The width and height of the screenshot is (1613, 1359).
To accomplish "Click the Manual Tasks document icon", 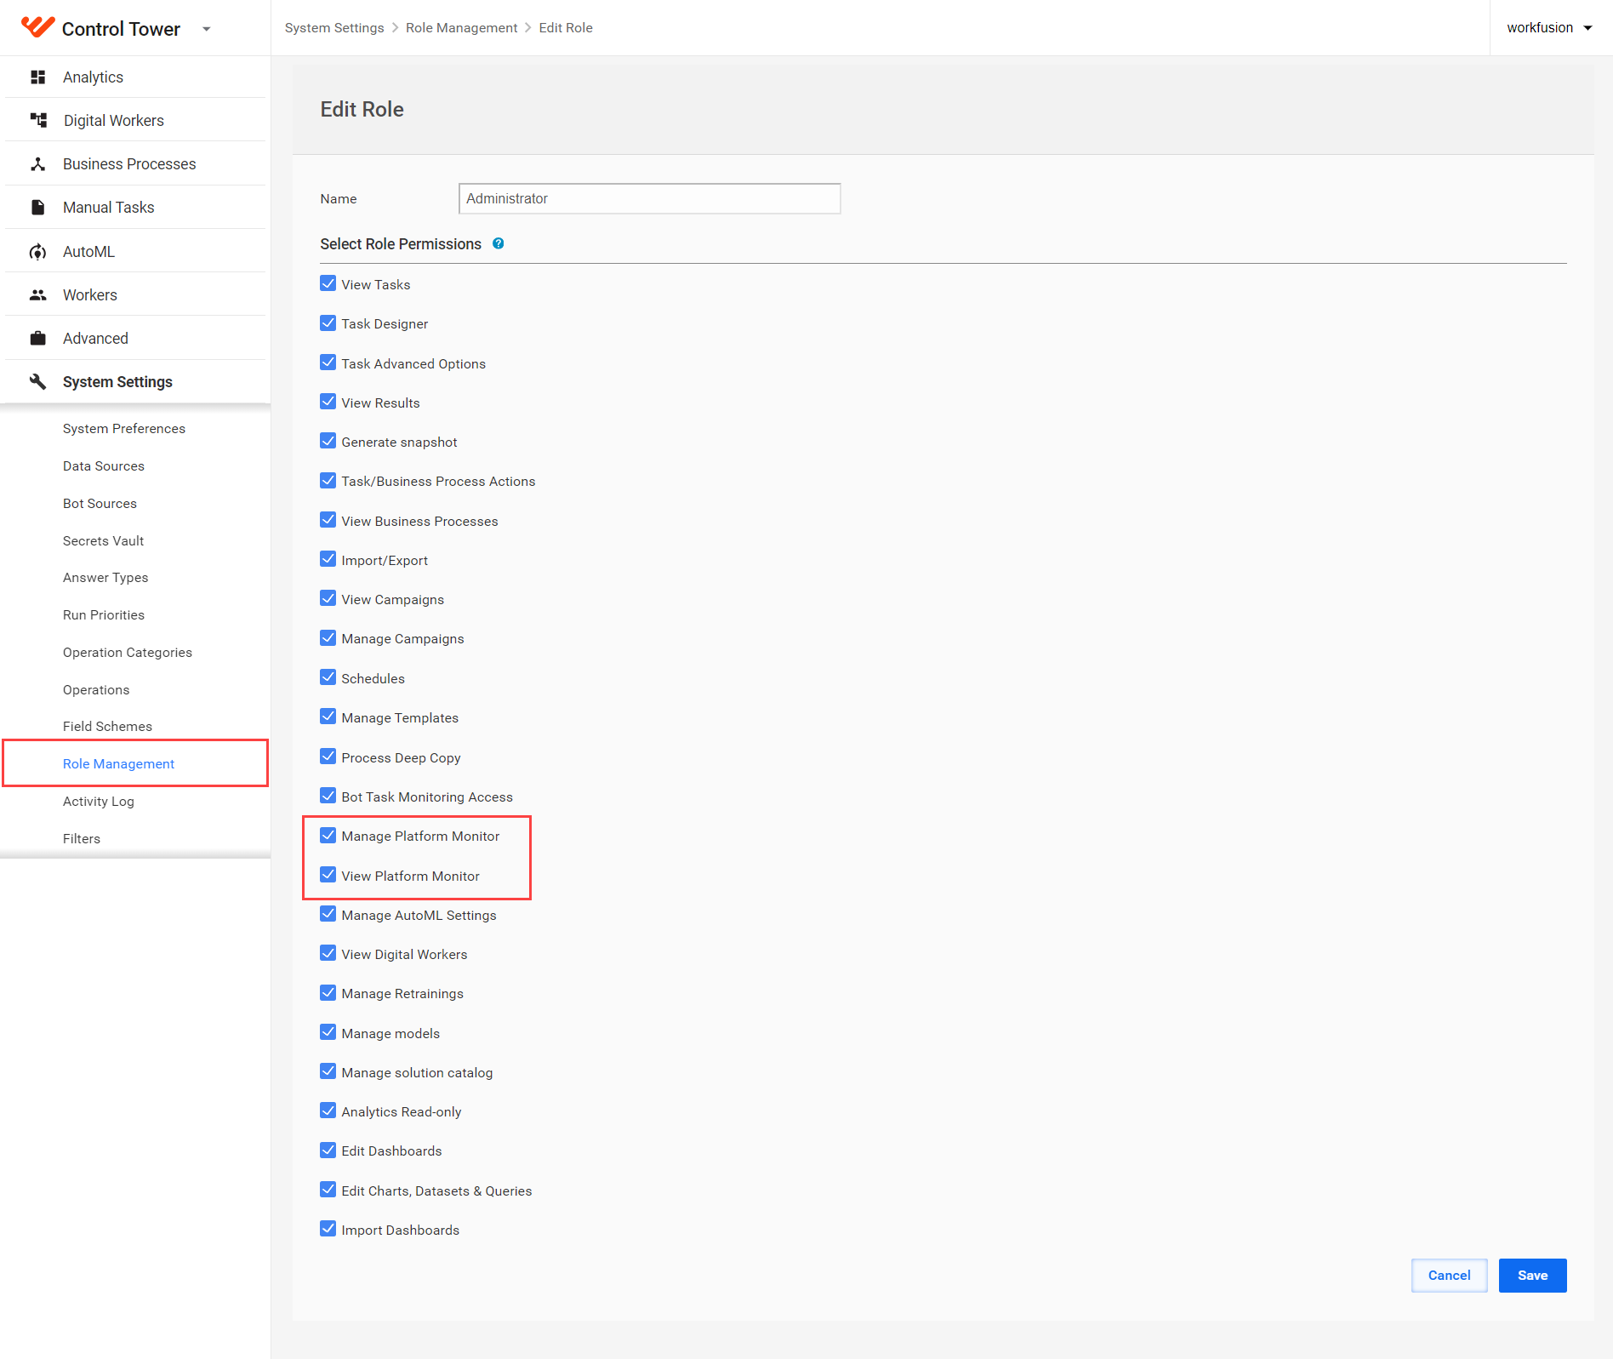I will [37, 208].
